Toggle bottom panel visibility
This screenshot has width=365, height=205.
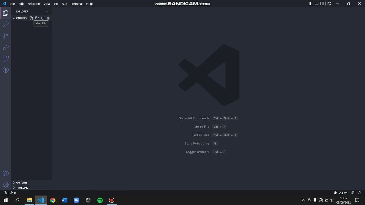[317, 4]
